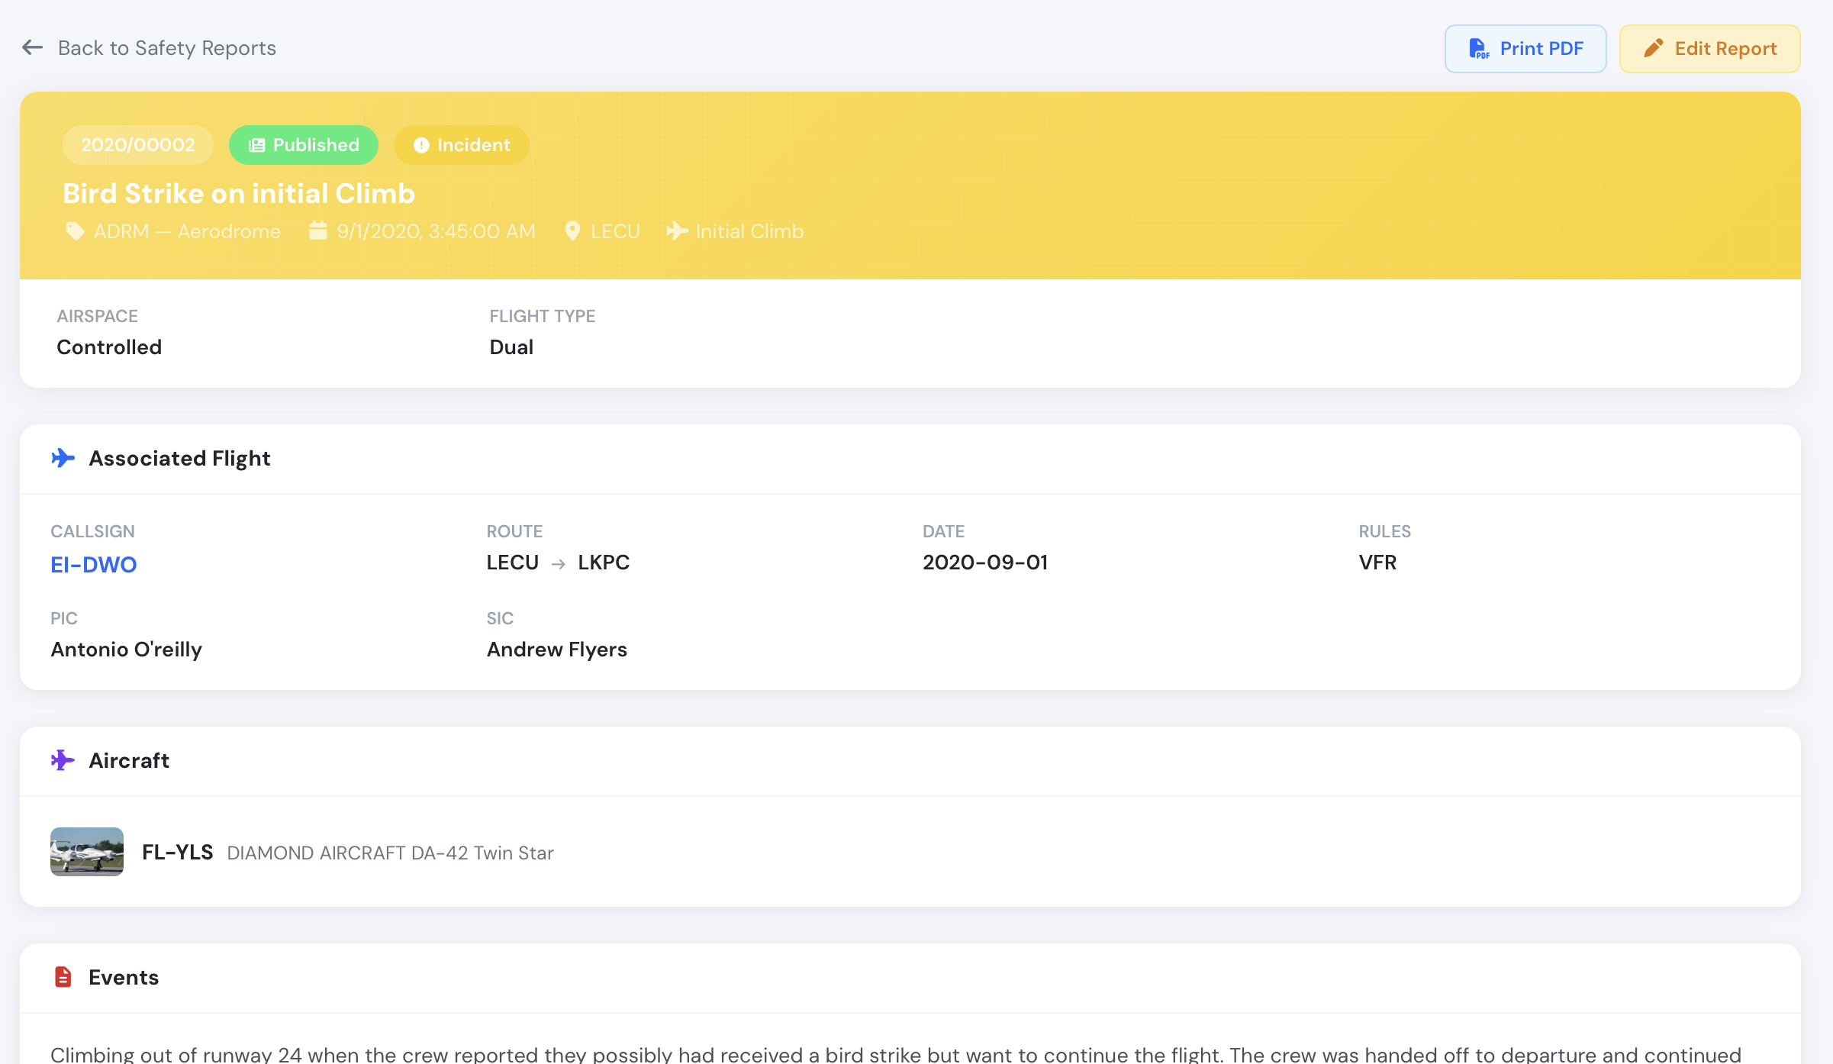Select the 2020/00002 report number badge
This screenshot has width=1833, height=1064.
pyautogui.click(x=138, y=145)
